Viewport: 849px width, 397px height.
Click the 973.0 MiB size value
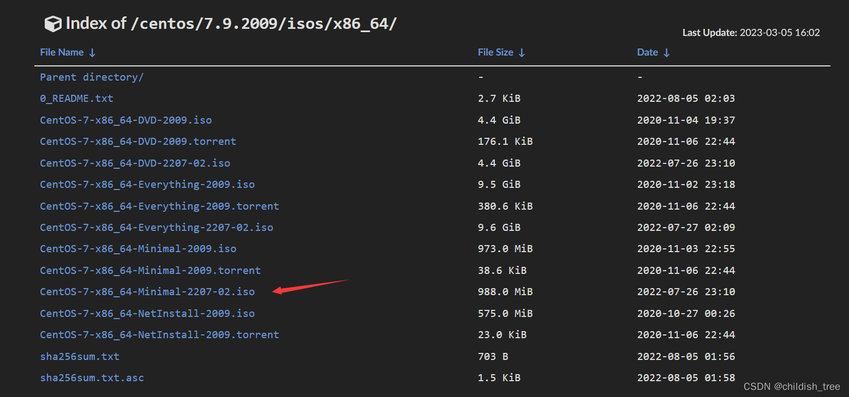coord(505,249)
